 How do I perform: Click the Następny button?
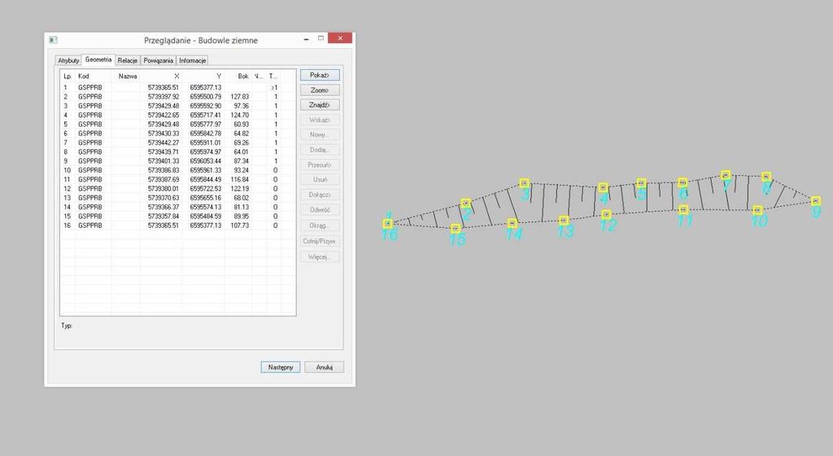click(x=281, y=367)
